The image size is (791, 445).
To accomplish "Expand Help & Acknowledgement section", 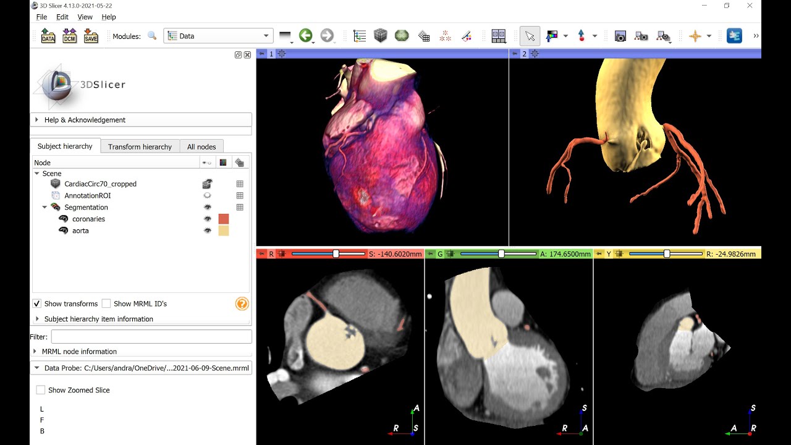I will (141, 120).
